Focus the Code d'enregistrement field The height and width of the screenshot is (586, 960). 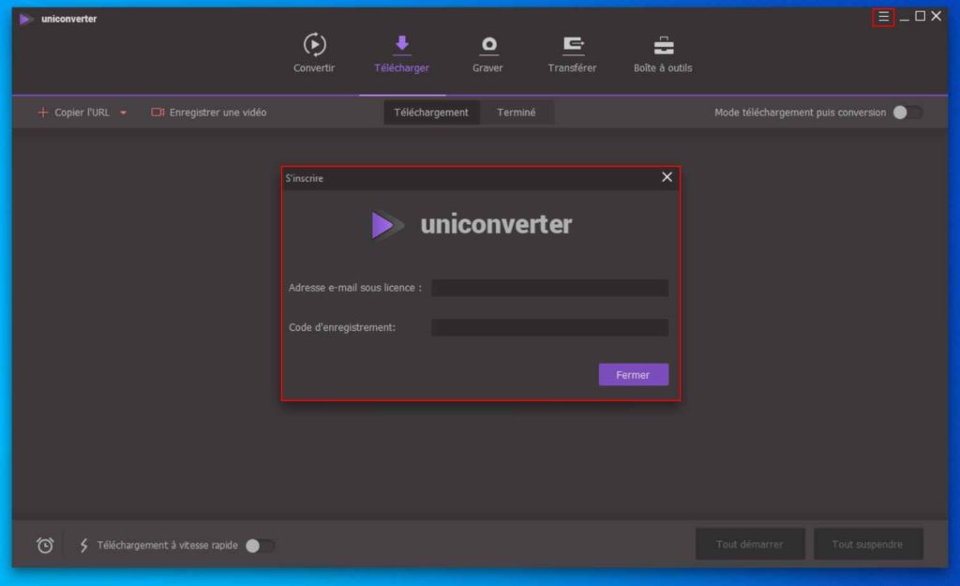pos(549,327)
